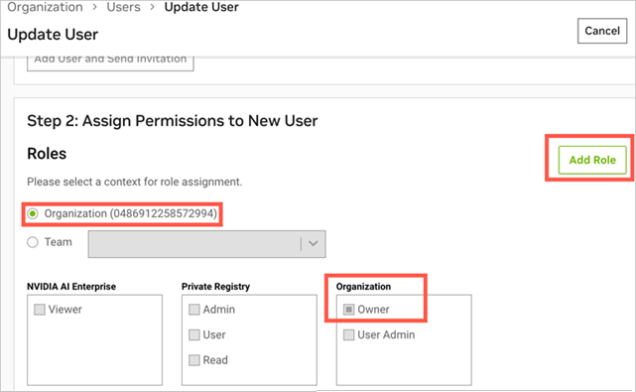Click the Update User page title
Viewport: 636px width, 392px height.
click(x=53, y=35)
